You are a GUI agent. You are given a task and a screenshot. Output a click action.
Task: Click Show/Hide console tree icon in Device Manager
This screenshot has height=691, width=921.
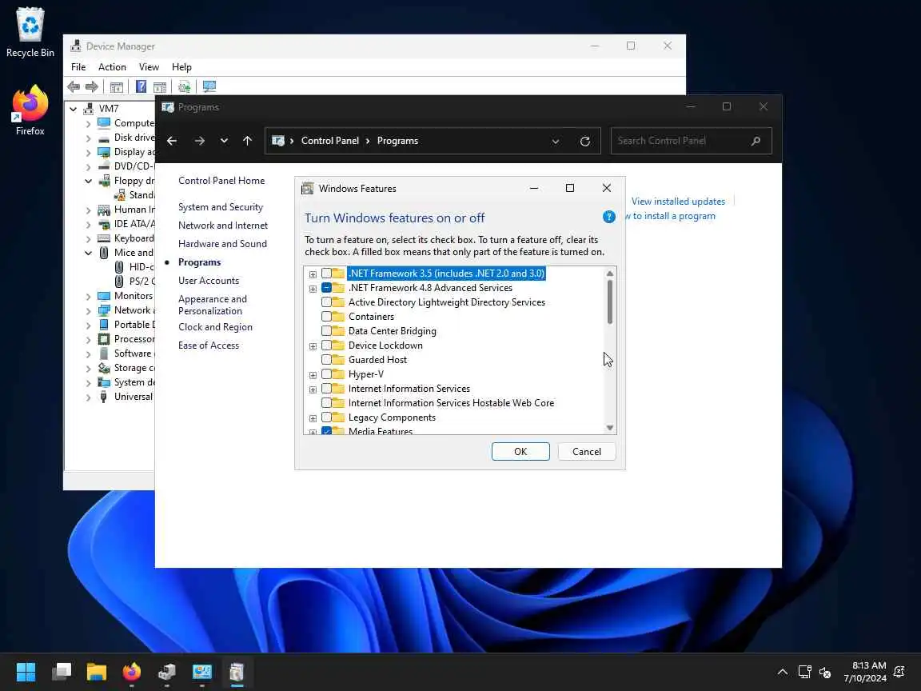point(117,87)
